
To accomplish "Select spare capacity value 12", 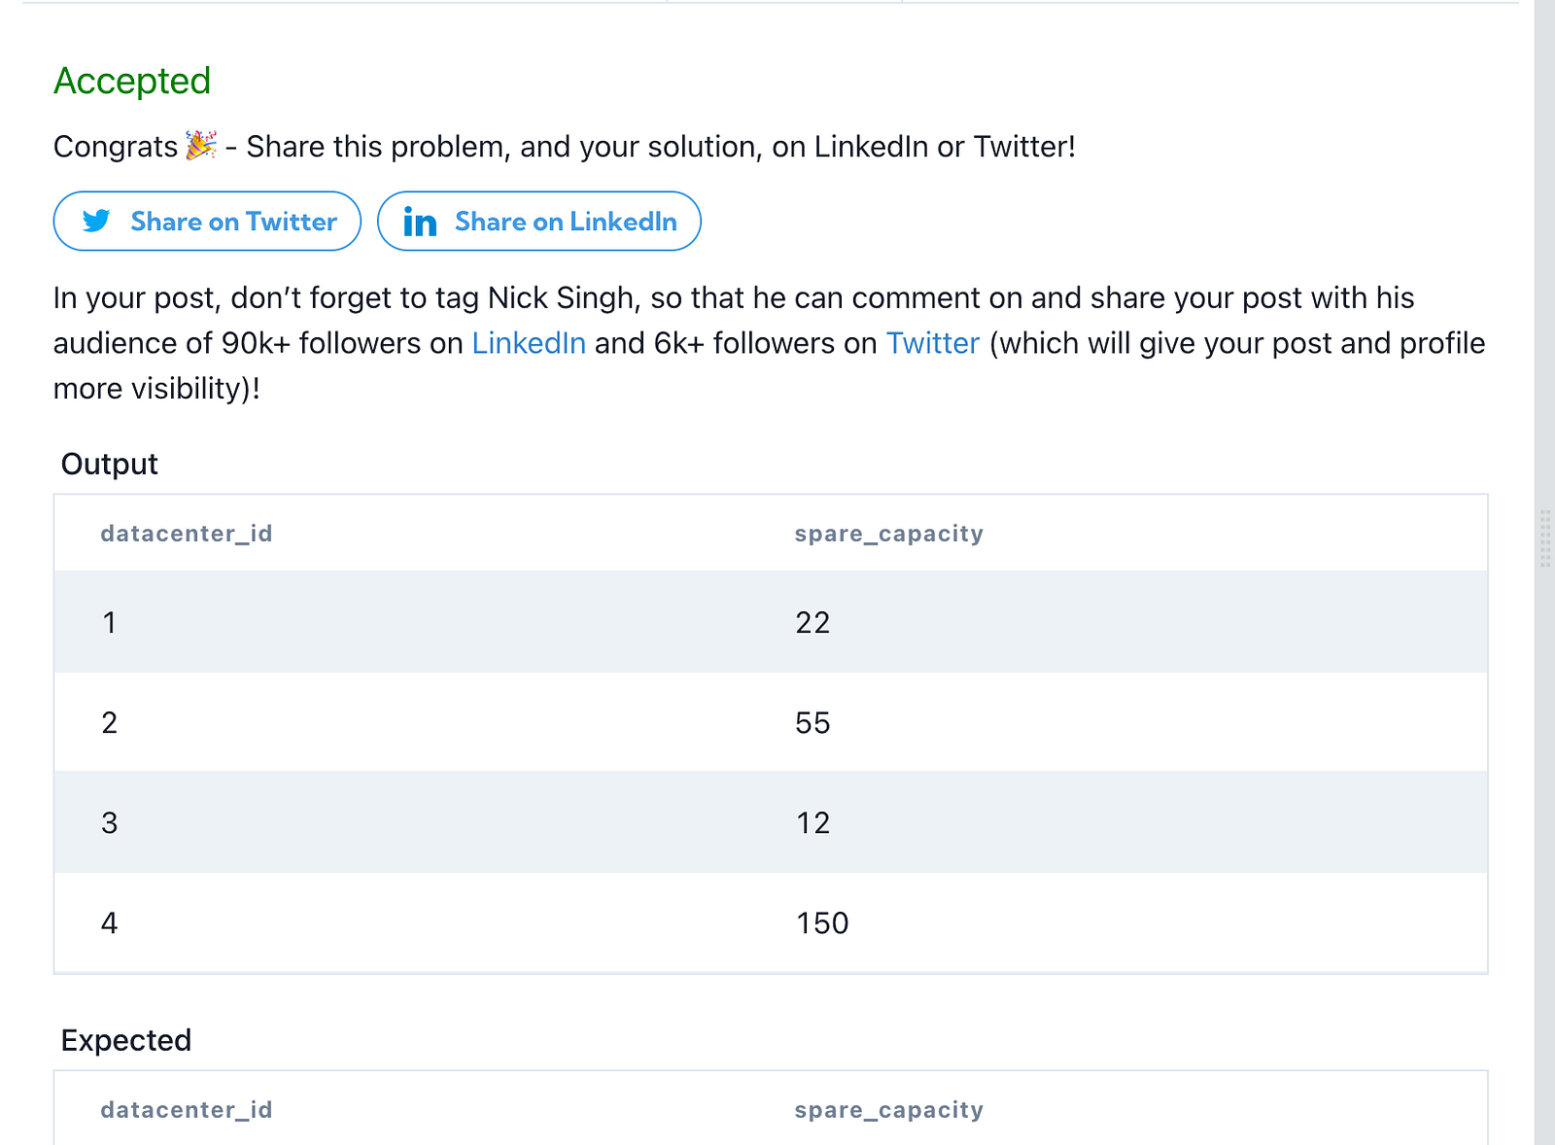I will [x=812, y=823].
